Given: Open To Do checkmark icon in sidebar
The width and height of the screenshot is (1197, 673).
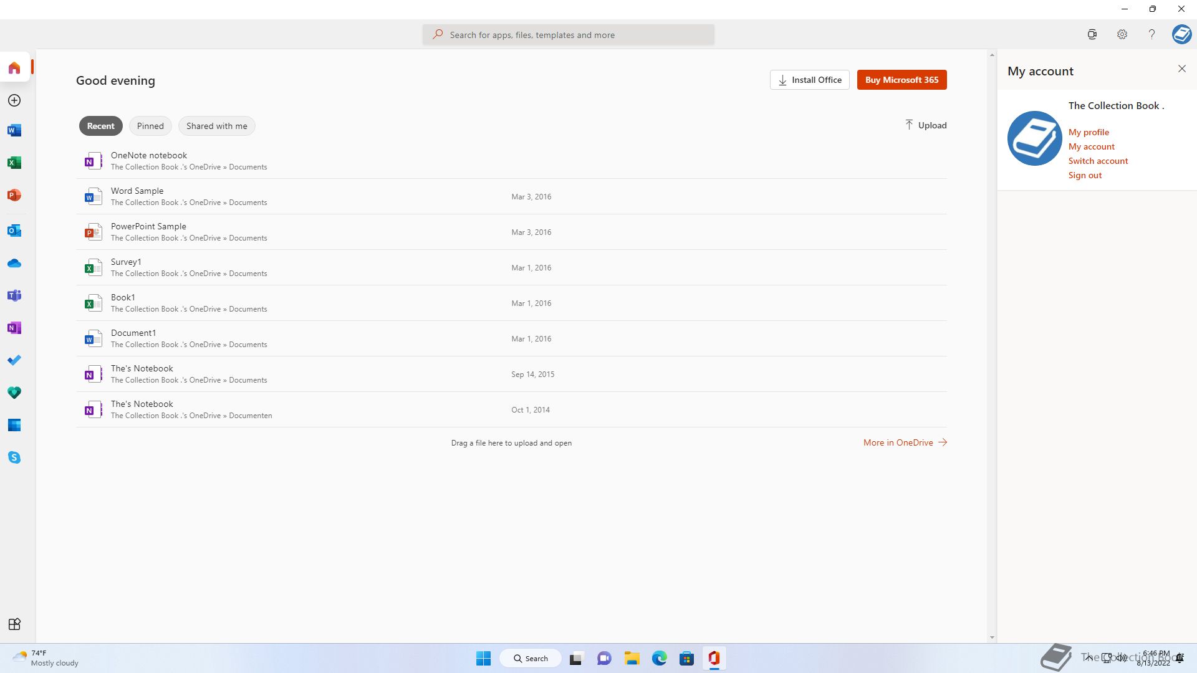Looking at the screenshot, I should point(14,360).
